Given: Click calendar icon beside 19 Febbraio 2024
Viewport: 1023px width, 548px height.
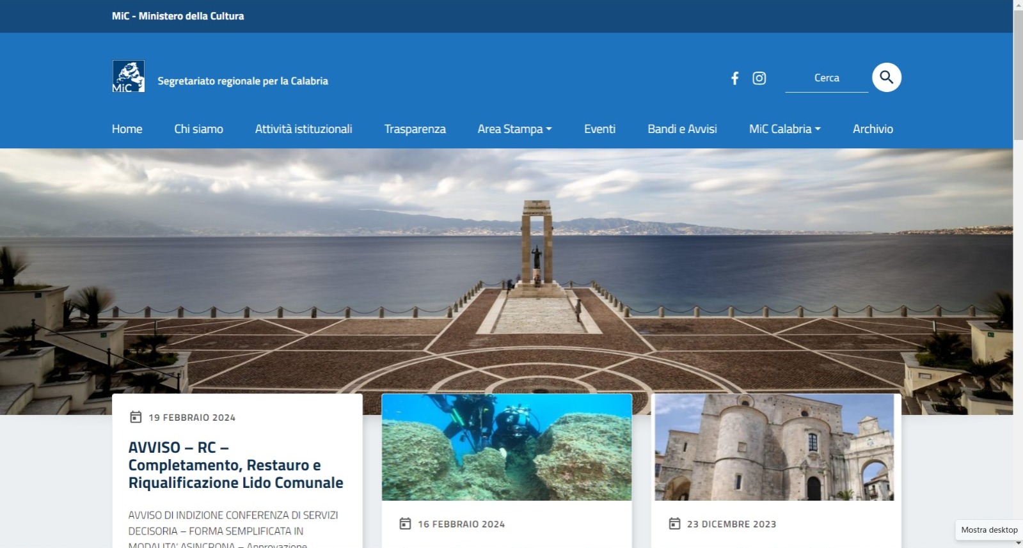Looking at the screenshot, I should (136, 418).
